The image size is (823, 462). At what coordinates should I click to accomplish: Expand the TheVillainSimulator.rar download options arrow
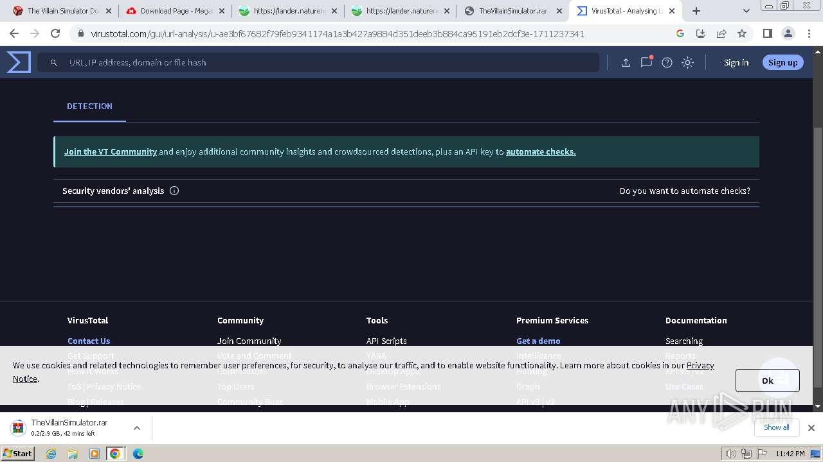[136, 428]
